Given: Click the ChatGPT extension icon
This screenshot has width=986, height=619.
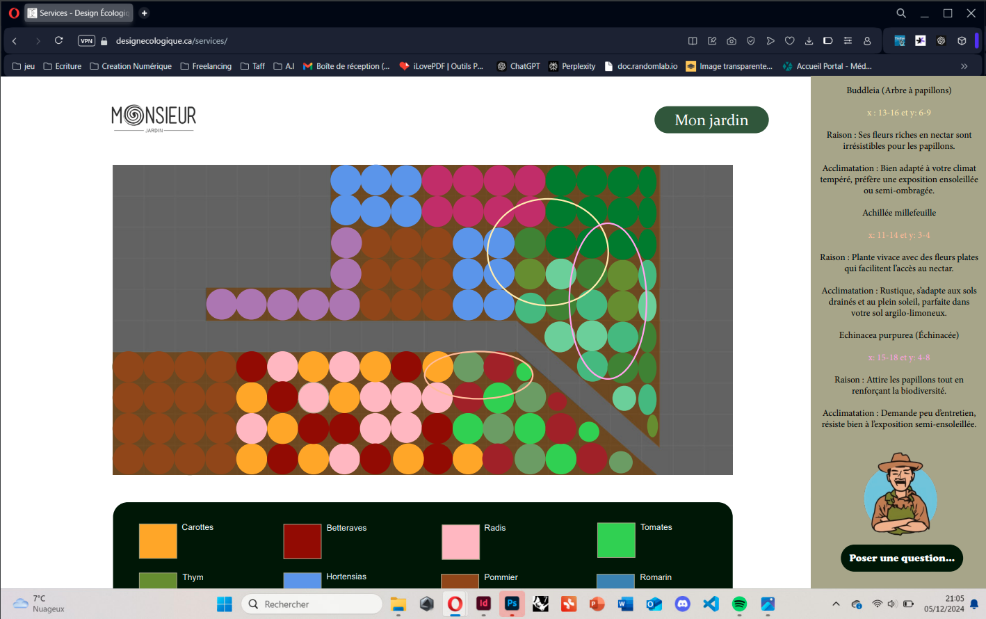Looking at the screenshot, I should coord(941,41).
